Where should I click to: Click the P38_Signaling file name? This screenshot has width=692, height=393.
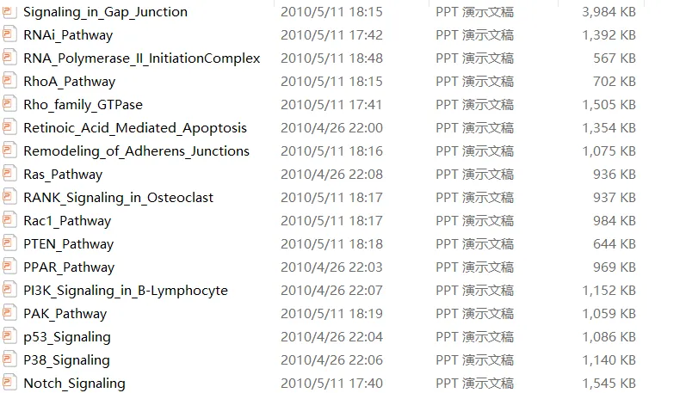(x=66, y=360)
